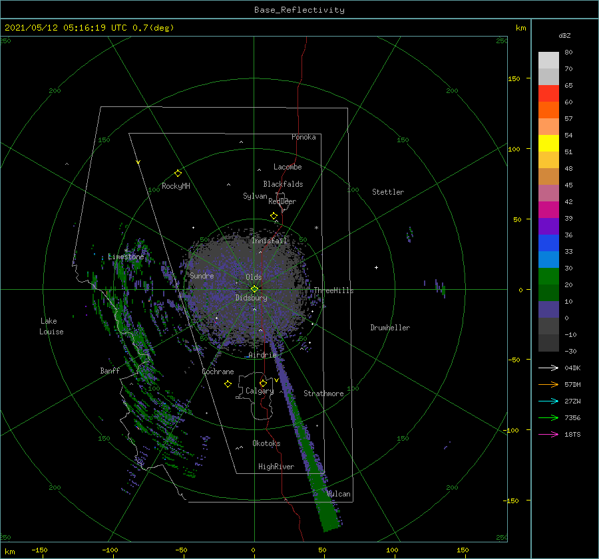Click the white asterisk marker east of Innisfail
The height and width of the screenshot is (559, 599).
coord(316,228)
